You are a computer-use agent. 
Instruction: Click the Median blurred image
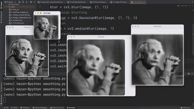click(x=96, y=68)
